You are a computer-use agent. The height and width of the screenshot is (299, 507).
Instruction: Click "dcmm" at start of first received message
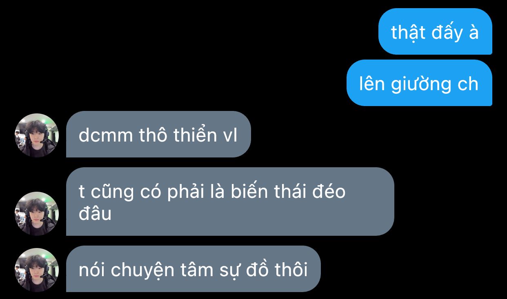coord(106,135)
